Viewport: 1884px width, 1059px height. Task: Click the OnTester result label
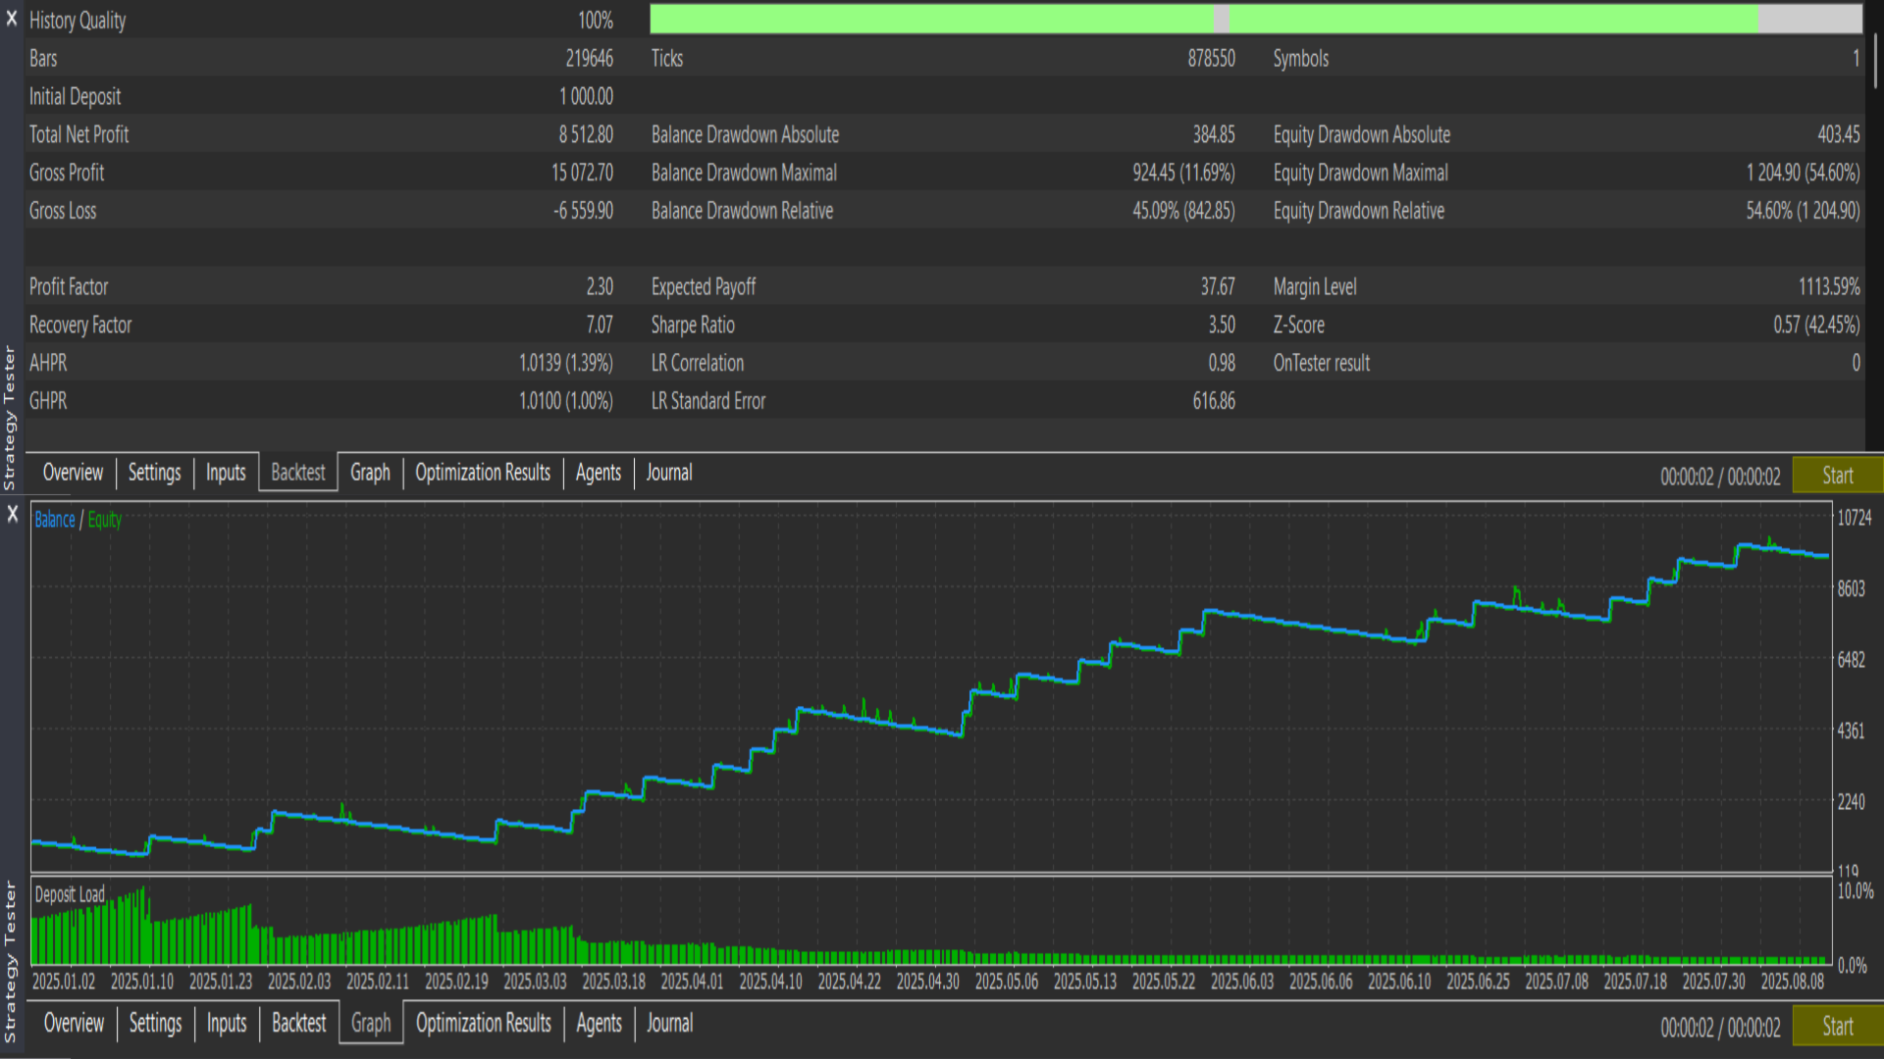pyautogui.click(x=1321, y=363)
